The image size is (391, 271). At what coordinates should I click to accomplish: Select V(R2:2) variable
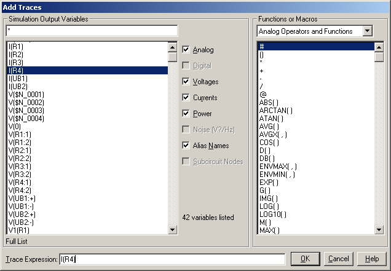[88, 159]
